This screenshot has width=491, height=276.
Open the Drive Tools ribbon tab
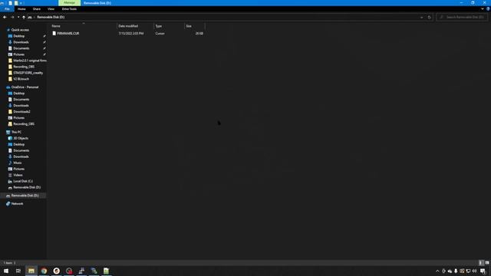tap(69, 9)
